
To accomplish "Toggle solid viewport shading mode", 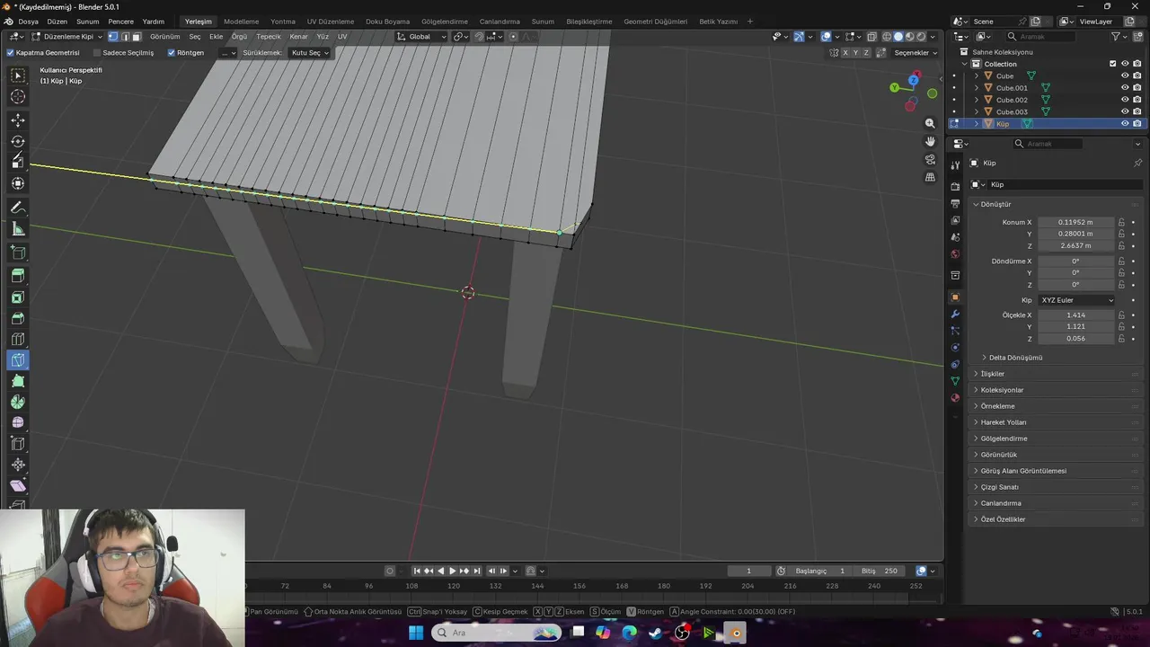I will click(898, 37).
